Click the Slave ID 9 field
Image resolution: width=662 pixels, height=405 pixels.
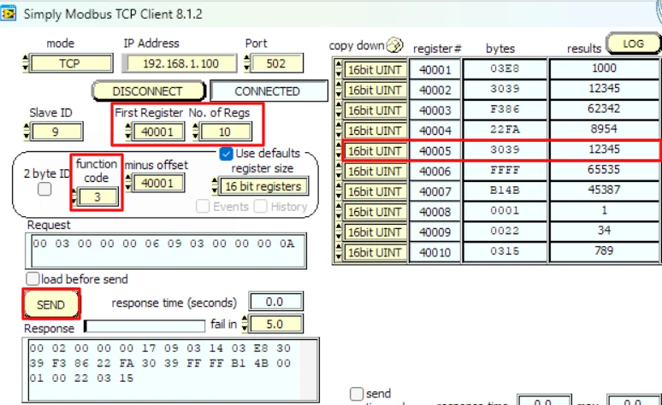pos(56,132)
